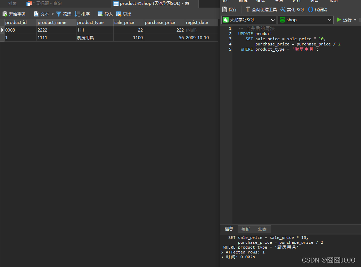Click the query icon on the 无标题 tab
The width and height of the screenshot is (361, 267).
(x=29, y=3)
